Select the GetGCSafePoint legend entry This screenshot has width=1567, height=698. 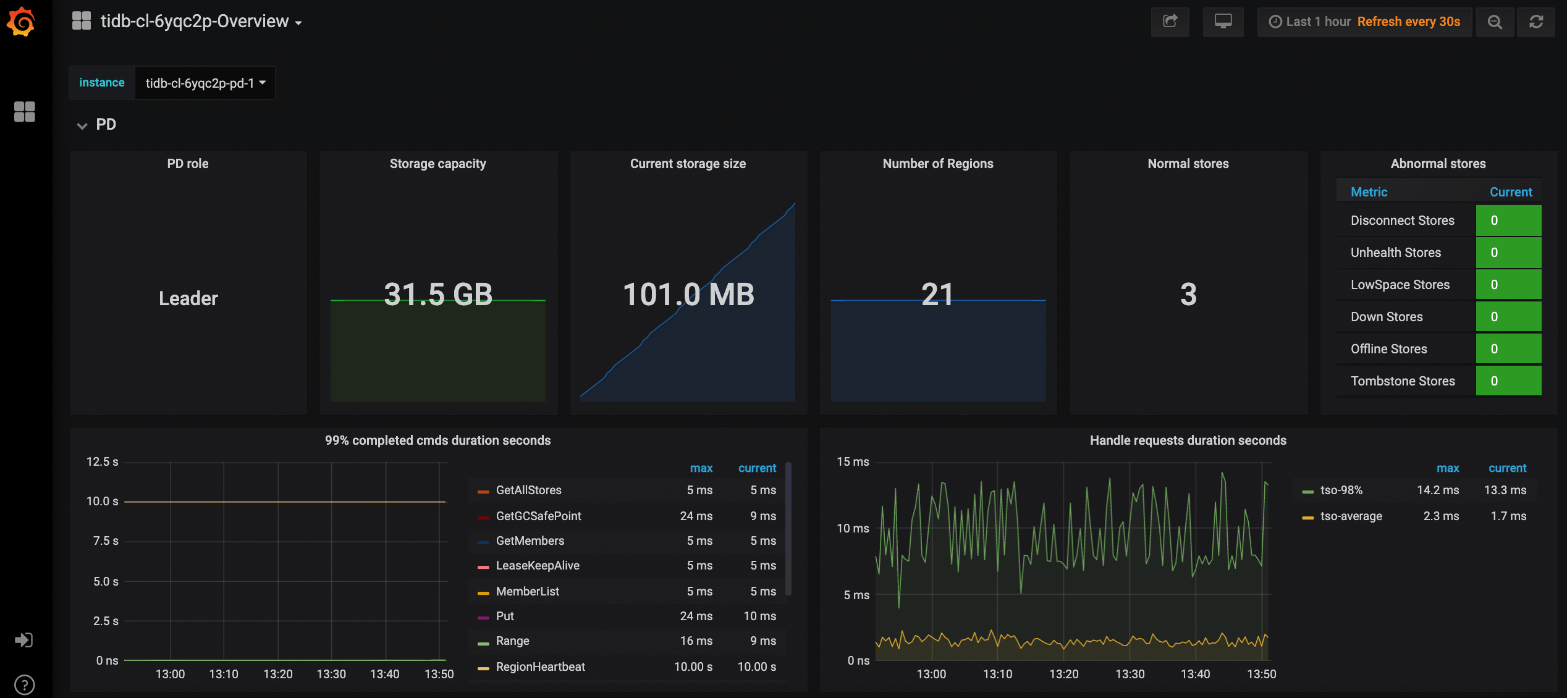coord(538,516)
